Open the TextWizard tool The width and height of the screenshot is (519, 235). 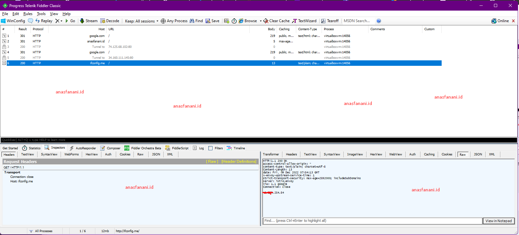coord(304,21)
